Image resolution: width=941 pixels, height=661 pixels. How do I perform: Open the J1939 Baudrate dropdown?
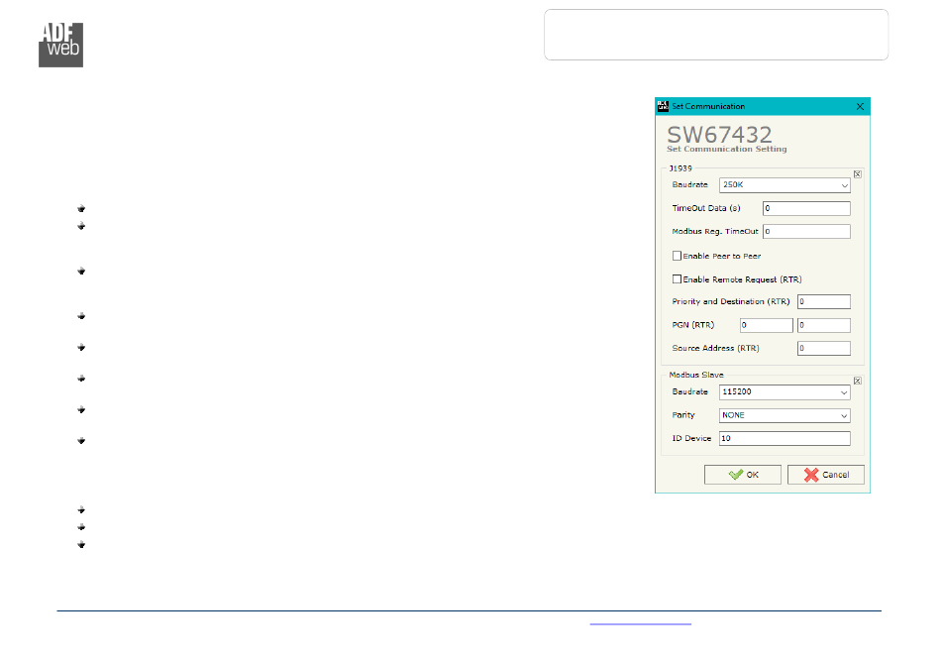point(784,185)
